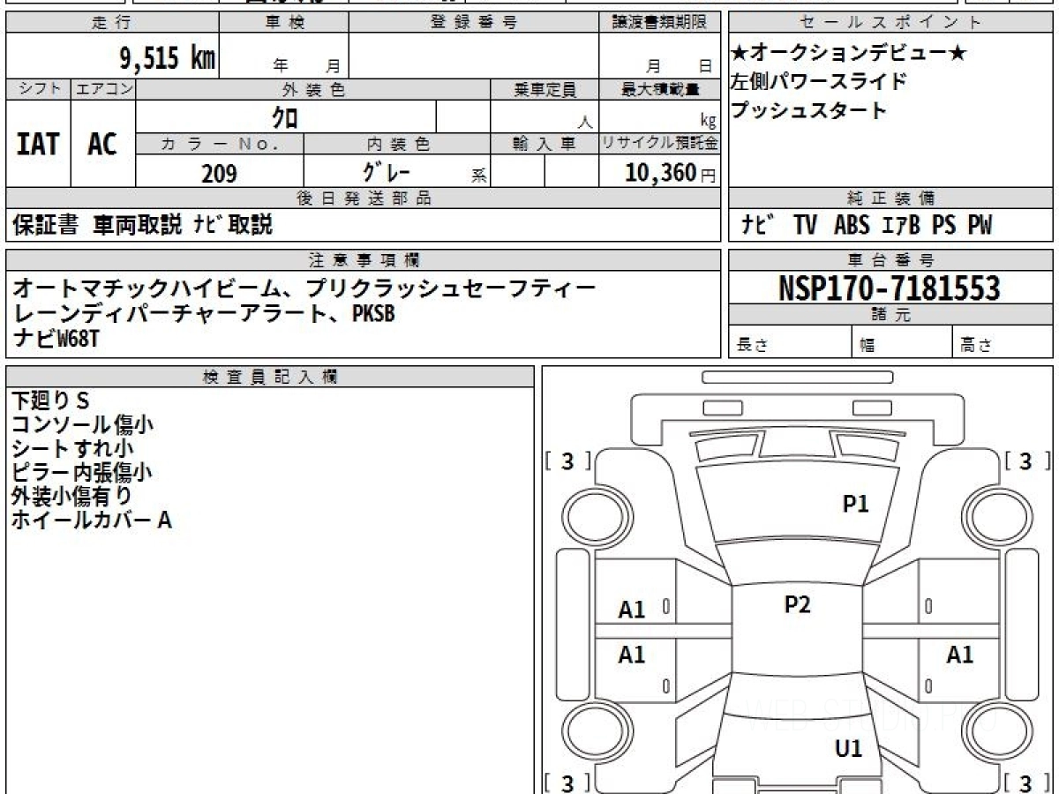Viewport: 1059px width, 794px height.
Task: Click the AC air conditioner value
Action: coord(103,144)
